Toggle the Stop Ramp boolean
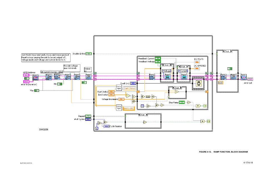Image resolution: width=265 pixels, height=172 pixels. (x=182, y=102)
